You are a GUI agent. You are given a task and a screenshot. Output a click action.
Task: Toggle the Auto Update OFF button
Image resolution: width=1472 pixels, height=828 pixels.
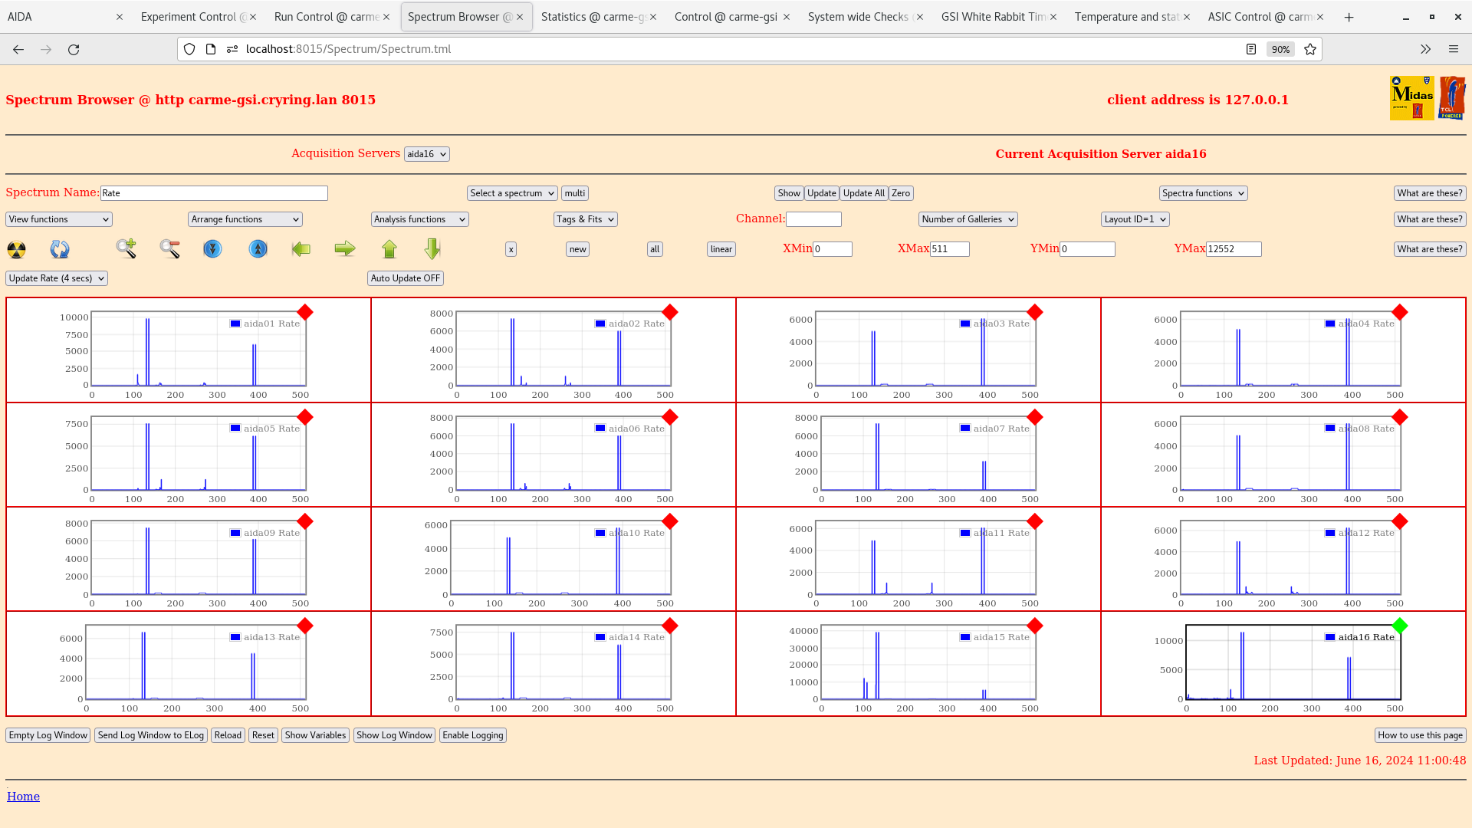(405, 278)
